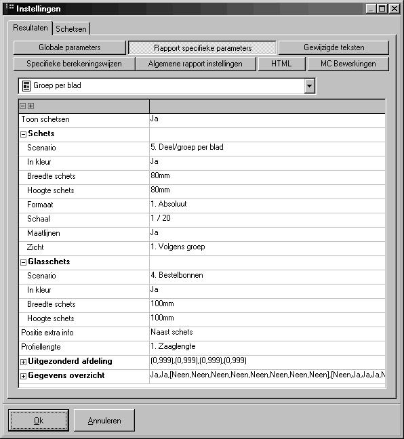
Task: Collapse the Schets section
Action: coord(23,135)
